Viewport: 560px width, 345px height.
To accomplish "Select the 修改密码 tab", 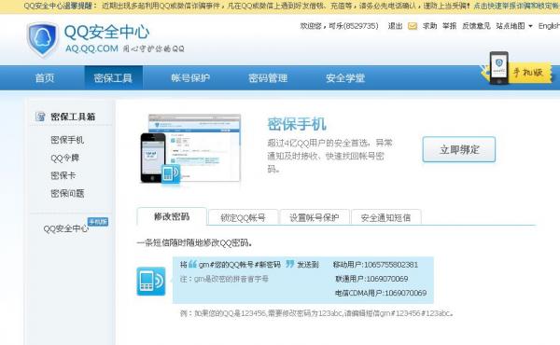I will [172, 216].
